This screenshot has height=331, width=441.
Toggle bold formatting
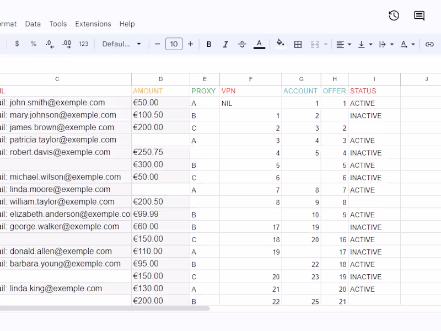[x=209, y=44]
